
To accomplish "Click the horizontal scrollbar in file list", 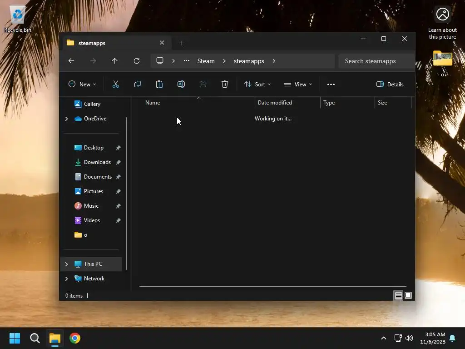I will 273,287.
